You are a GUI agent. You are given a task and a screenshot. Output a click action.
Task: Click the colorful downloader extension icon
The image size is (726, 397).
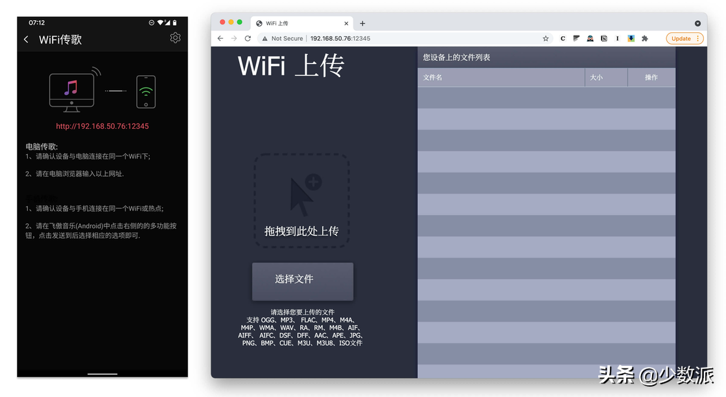click(631, 38)
